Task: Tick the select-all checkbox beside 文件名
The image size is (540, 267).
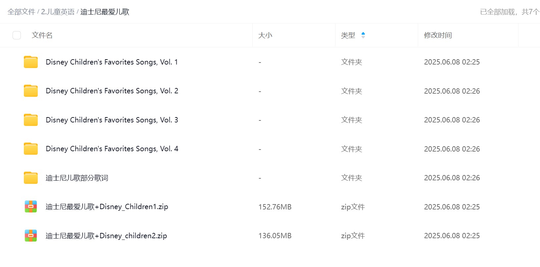Action: tap(17, 35)
